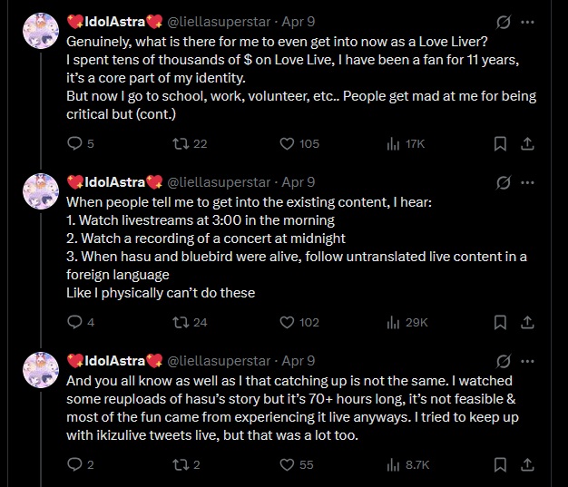The width and height of the screenshot is (568, 487).
Task: Repost the tweet showing 22 reposts
Action: [x=190, y=144]
